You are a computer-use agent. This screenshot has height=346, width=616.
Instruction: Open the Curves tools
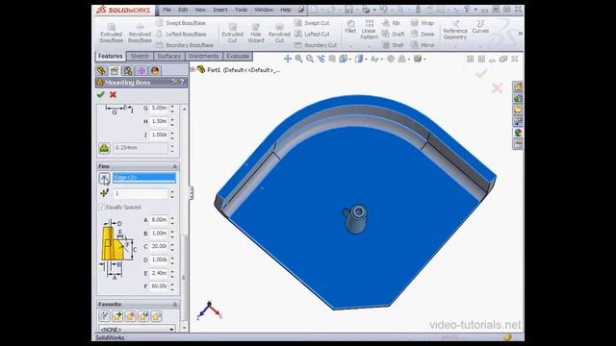click(x=480, y=27)
